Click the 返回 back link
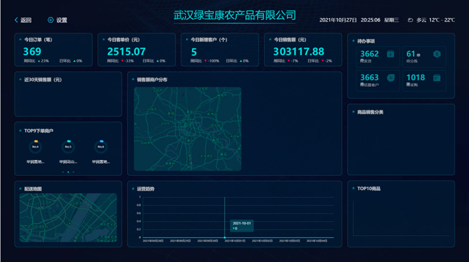Screen dimensions: 469x262 (25, 20)
